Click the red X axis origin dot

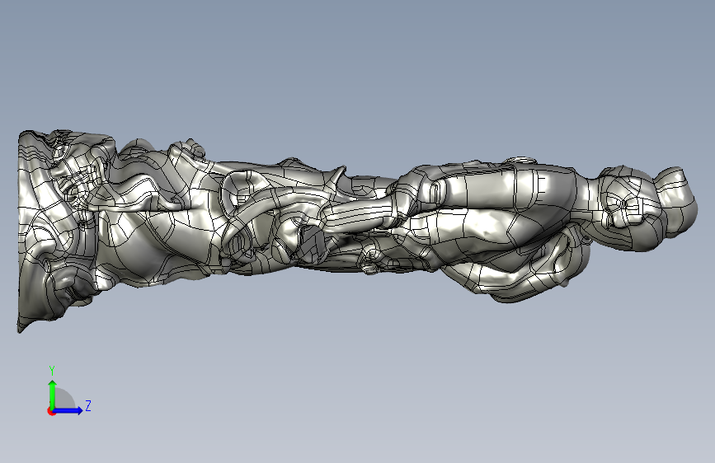point(51,411)
